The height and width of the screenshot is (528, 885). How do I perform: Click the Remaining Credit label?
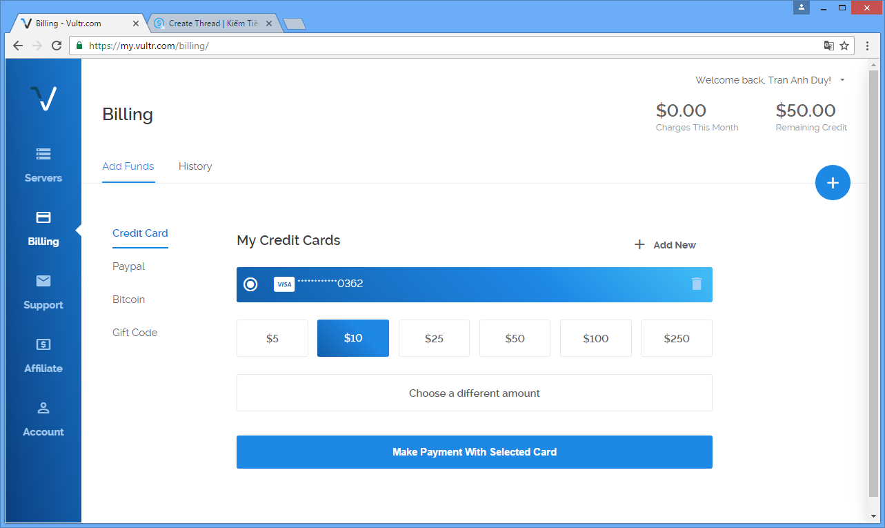[x=811, y=128]
